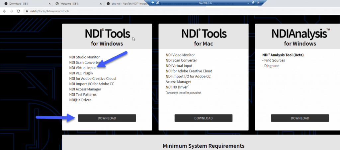The width and height of the screenshot is (340, 150).
Task: Go back to the previous browser page
Action: (x=5, y=11)
